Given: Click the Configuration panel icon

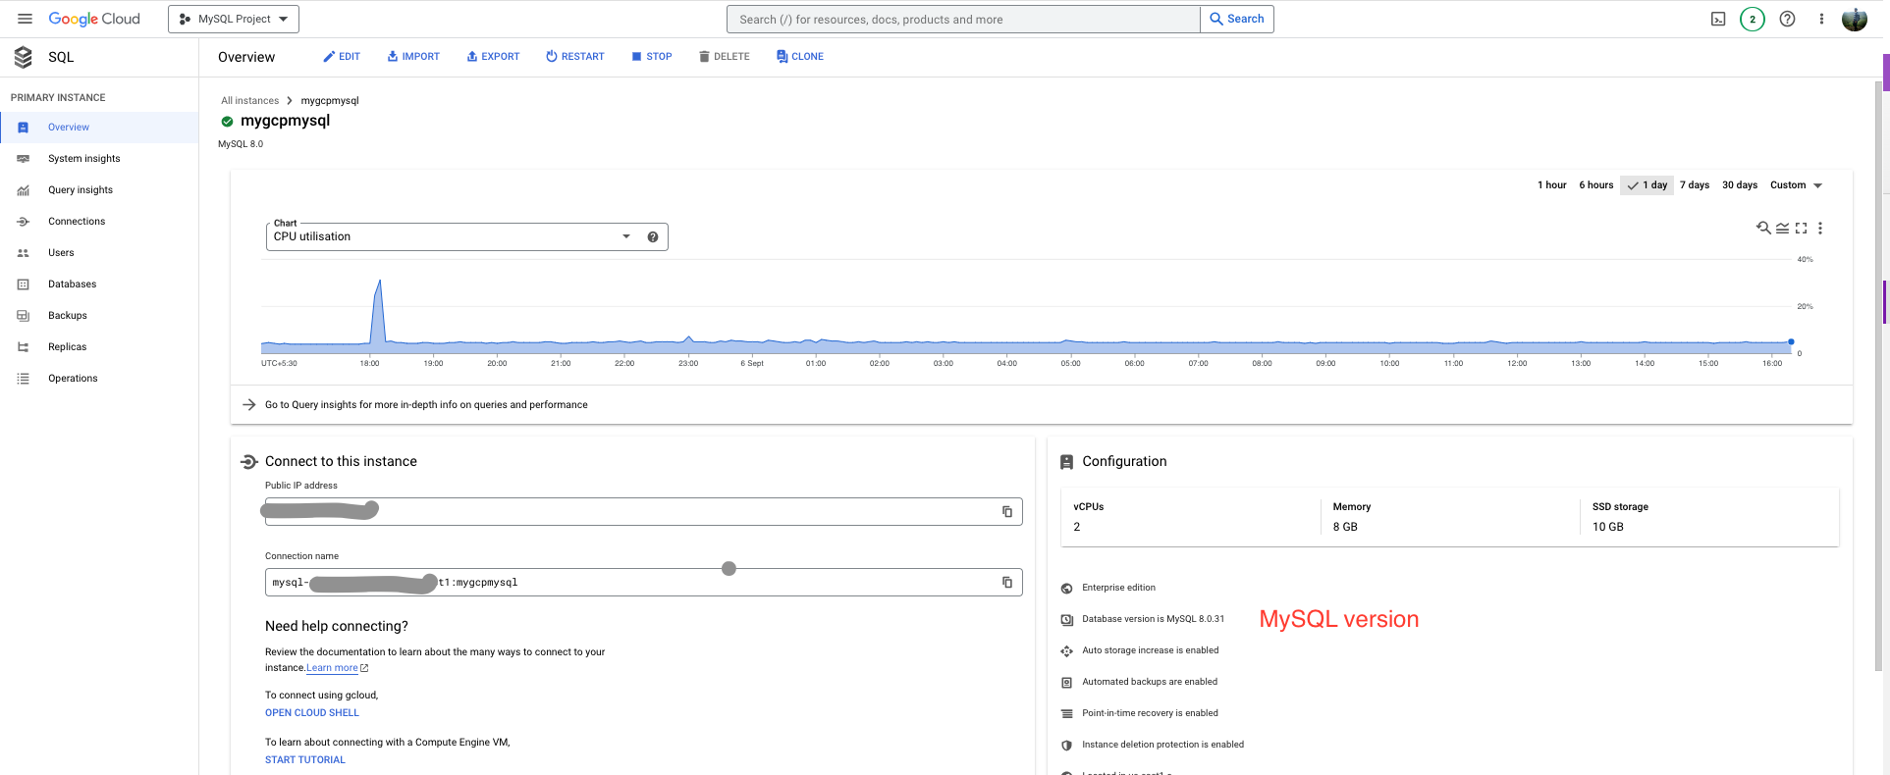Looking at the screenshot, I should tap(1066, 461).
